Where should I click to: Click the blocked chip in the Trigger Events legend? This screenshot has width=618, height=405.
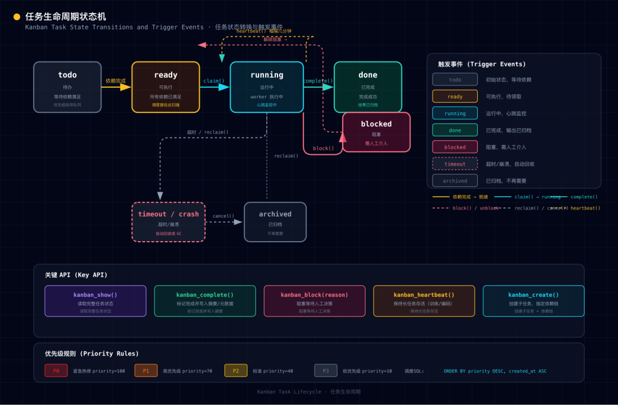(x=455, y=147)
